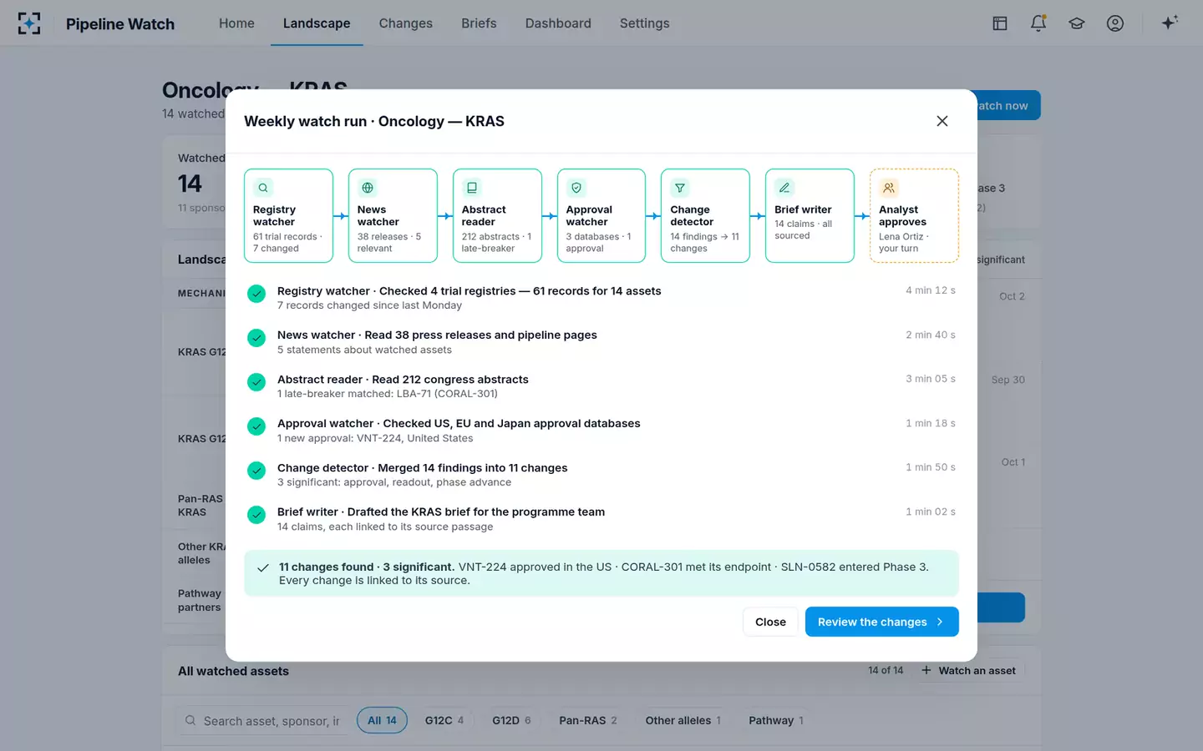Screen dimensions: 1203x751
Task: Click the '11 changes found' summary banner
Action: click(x=601, y=573)
